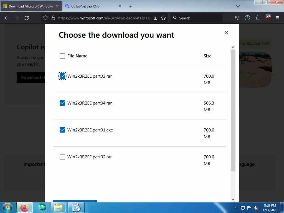Reload the page with the refresh icon
Viewport: 284px width, 213px height.
click(x=27, y=18)
